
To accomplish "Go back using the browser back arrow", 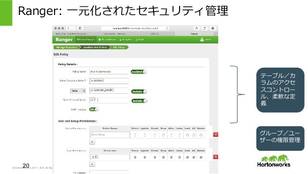I will pos(69,29).
